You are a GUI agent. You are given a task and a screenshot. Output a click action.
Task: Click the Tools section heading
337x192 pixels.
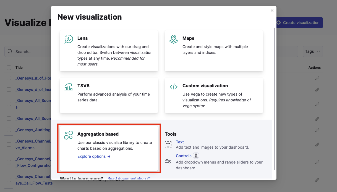click(171, 134)
